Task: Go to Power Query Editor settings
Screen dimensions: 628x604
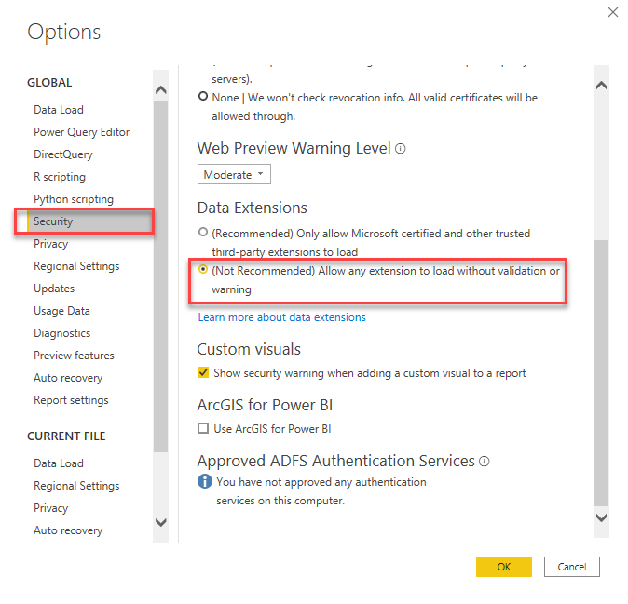Action: pyautogui.click(x=82, y=132)
